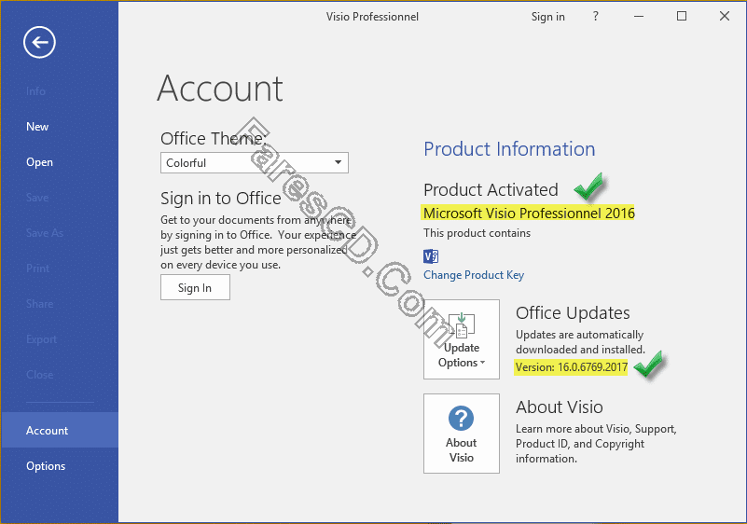Click the 'Product Activated' text
Image resolution: width=747 pixels, height=524 pixels.
pos(491,189)
